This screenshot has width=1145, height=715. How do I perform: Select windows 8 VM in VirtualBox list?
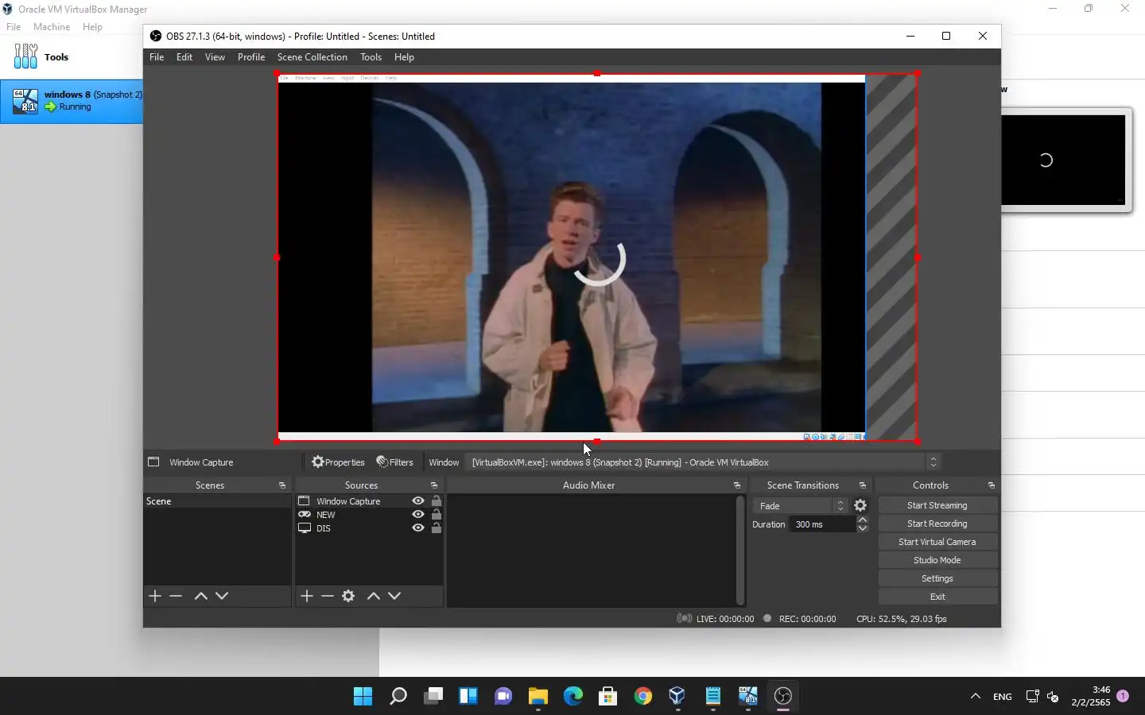coord(72,101)
